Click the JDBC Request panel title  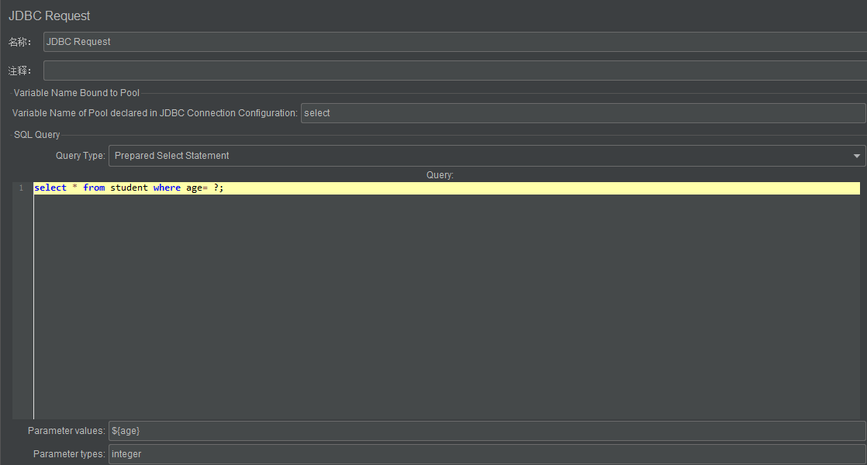(x=49, y=16)
